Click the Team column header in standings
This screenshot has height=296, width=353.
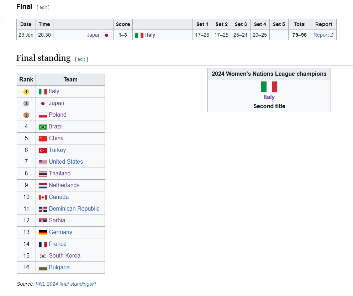(x=70, y=79)
